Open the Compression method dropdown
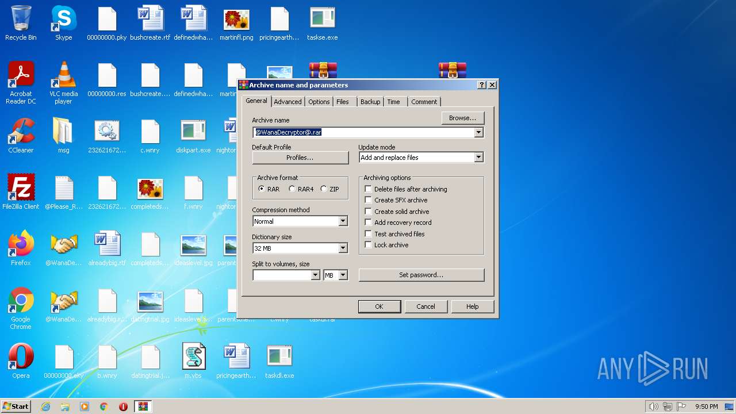The image size is (736, 414). [x=343, y=221]
